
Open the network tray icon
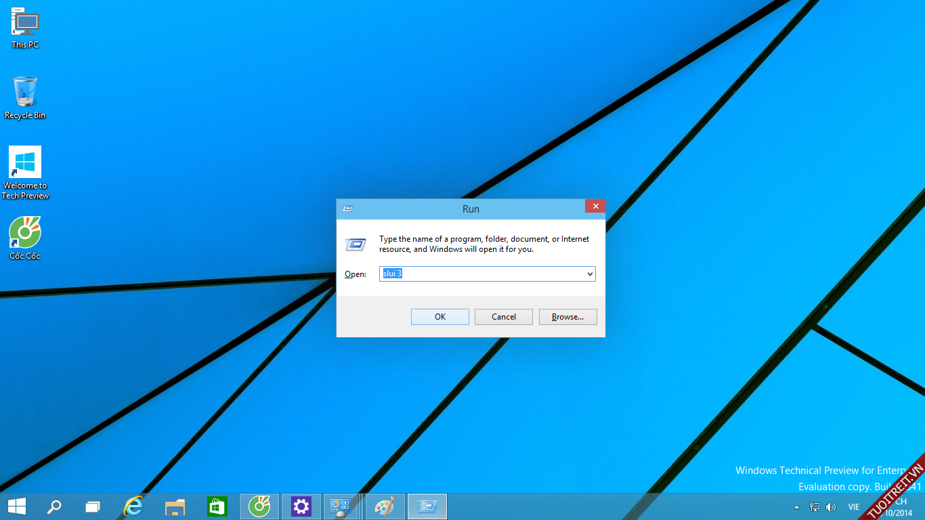coord(814,507)
